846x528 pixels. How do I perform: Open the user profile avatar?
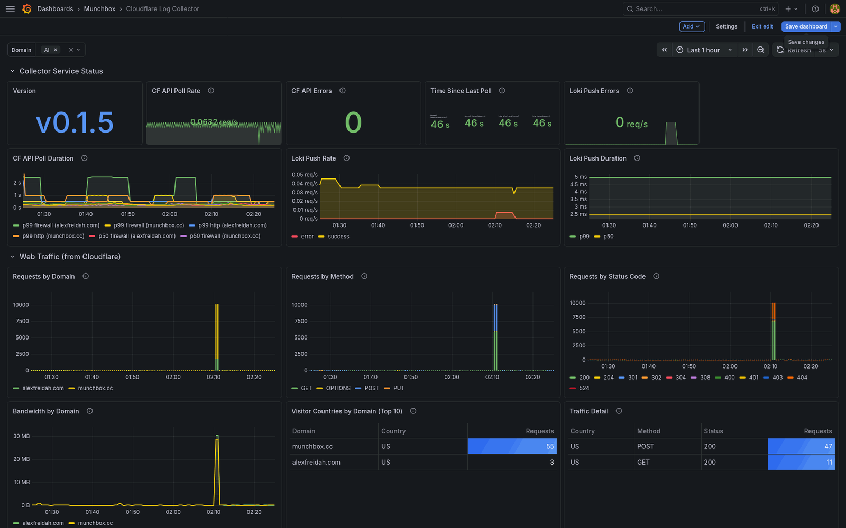835,9
